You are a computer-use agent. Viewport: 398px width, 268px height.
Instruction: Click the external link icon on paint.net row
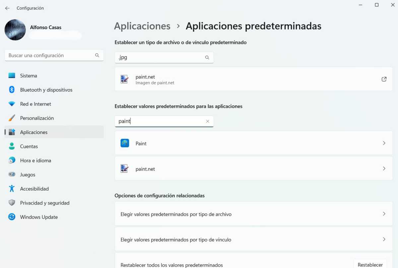(384, 79)
